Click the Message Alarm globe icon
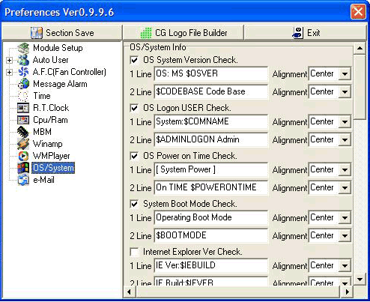The image size is (370, 302). (x=23, y=84)
